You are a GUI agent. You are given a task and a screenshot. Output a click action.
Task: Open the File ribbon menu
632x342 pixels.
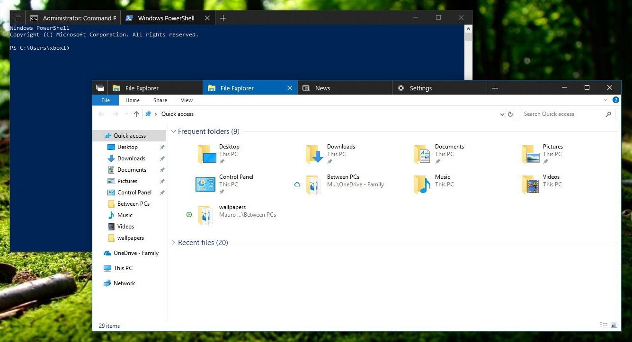coord(106,100)
